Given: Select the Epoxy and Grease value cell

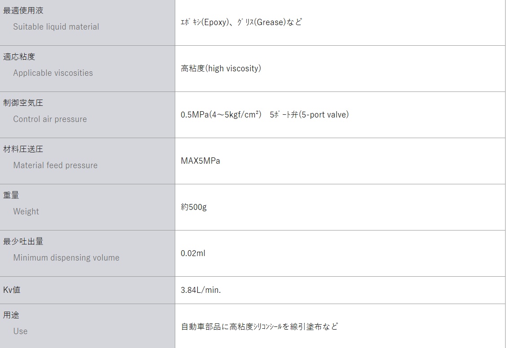Looking at the screenshot, I should 241,22.
